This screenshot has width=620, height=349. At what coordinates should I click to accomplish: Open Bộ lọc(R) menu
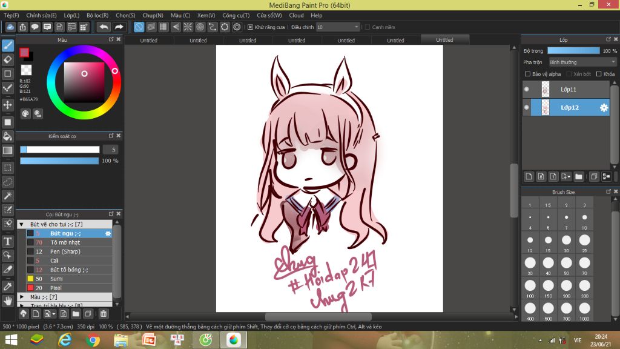coord(97,15)
